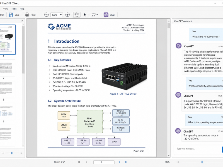The width and height of the screenshot is (223, 167).
Task: Click the AT-1000 device photo
Action: tap(124, 76)
